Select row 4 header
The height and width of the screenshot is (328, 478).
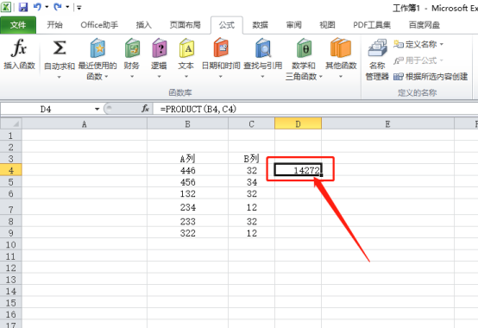pyautogui.click(x=11, y=170)
